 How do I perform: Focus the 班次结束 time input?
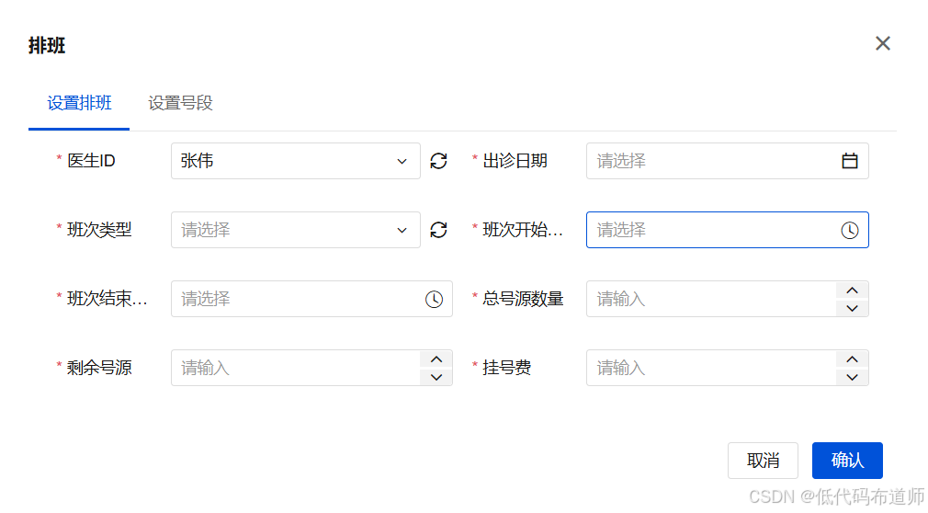click(311, 299)
